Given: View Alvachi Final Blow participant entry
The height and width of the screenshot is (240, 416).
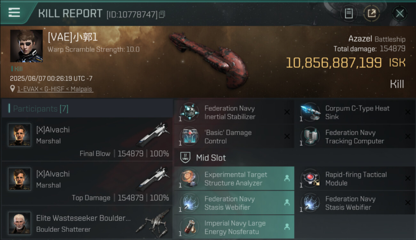Looking at the screenshot, I should pos(87,139).
